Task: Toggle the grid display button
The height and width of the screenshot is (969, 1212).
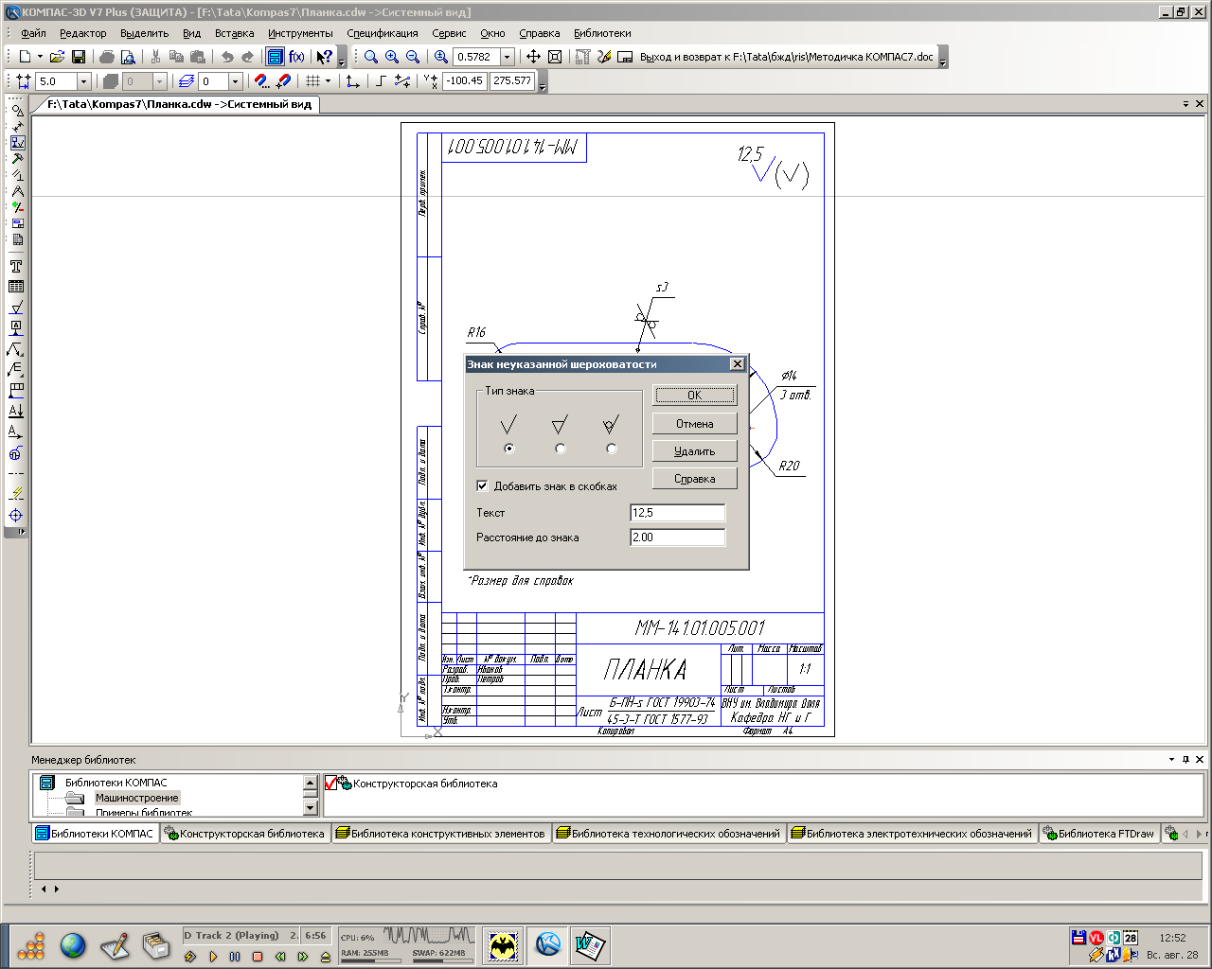Action: click(312, 81)
